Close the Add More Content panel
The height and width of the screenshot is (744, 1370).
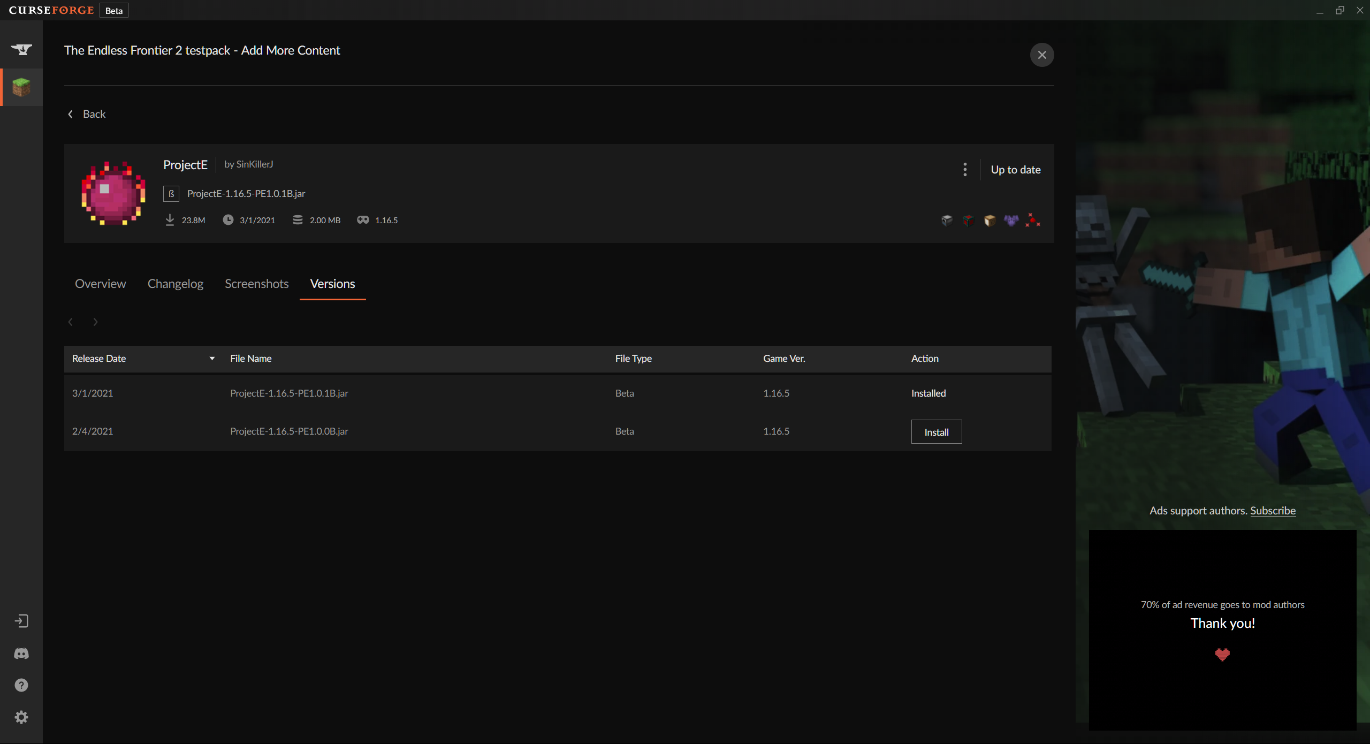click(x=1041, y=55)
